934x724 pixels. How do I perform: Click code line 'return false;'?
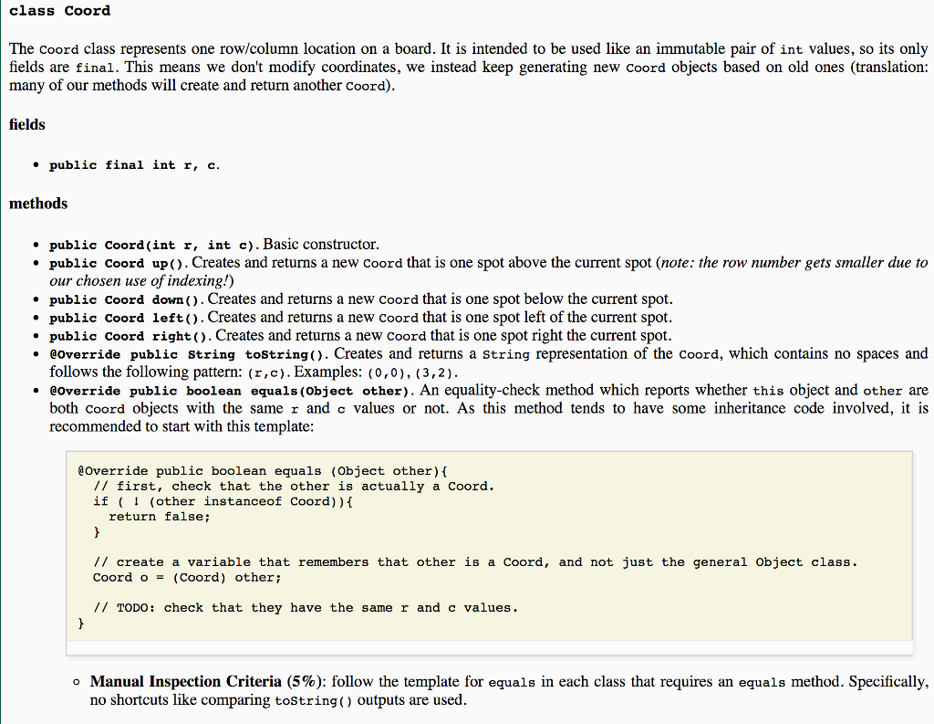click(x=160, y=517)
